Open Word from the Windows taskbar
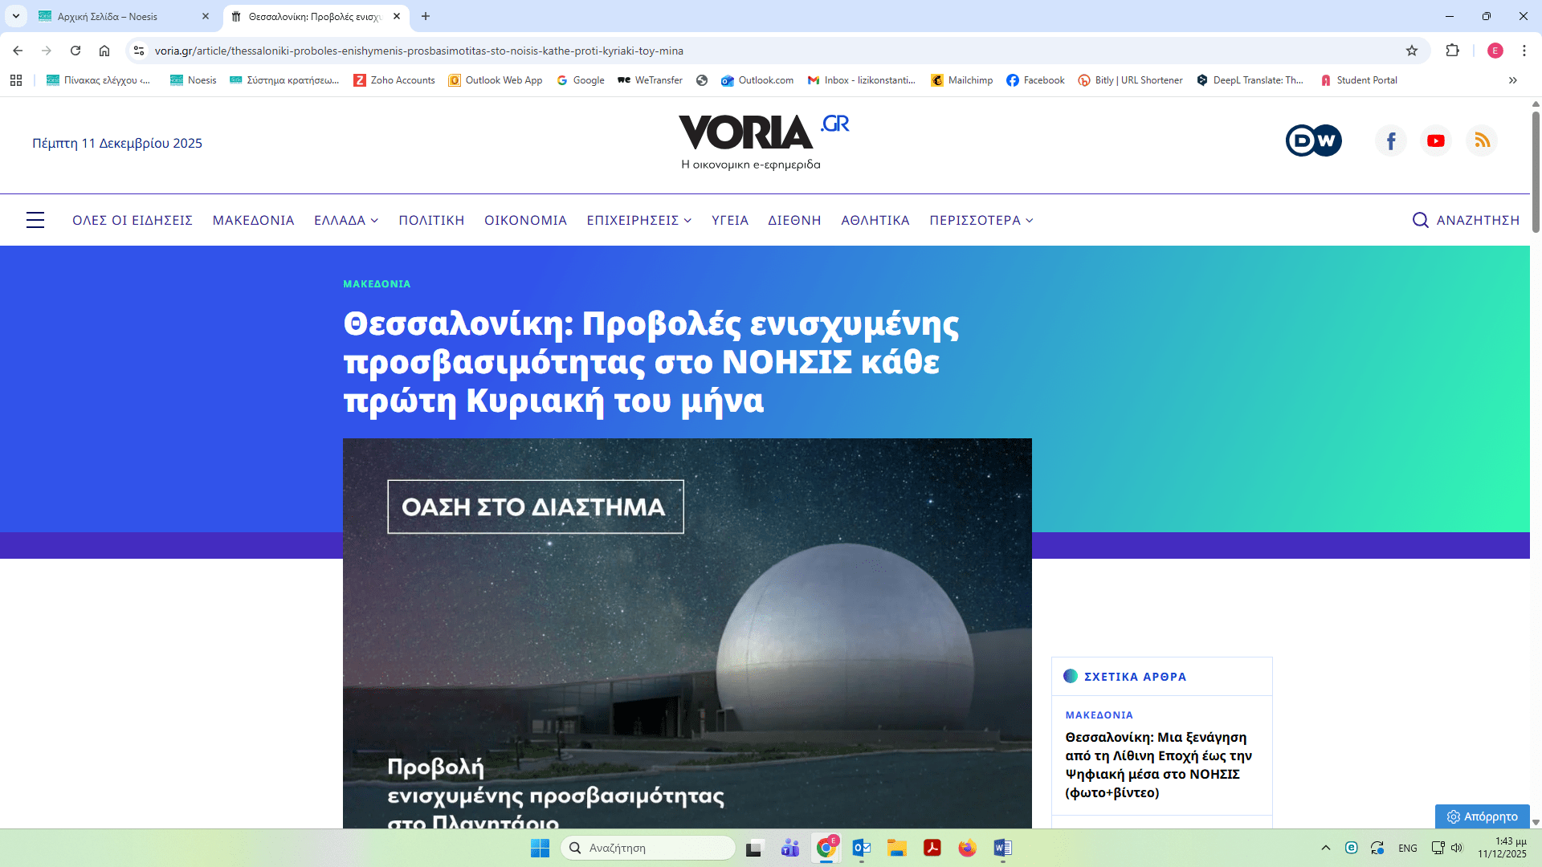Screen dimensions: 1542x867 pyautogui.click(x=1002, y=848)
